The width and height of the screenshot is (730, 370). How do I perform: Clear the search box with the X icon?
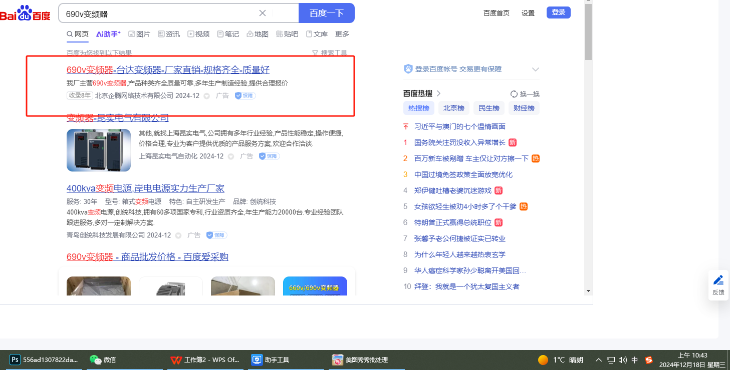coord(263,13)
